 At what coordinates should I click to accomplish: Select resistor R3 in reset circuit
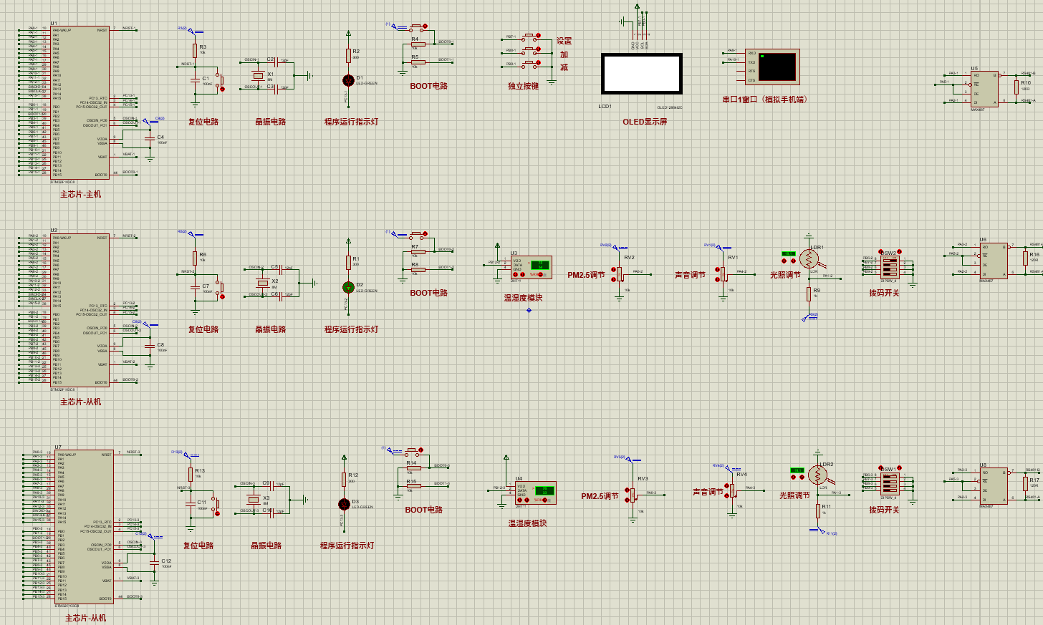click(194, 50)
